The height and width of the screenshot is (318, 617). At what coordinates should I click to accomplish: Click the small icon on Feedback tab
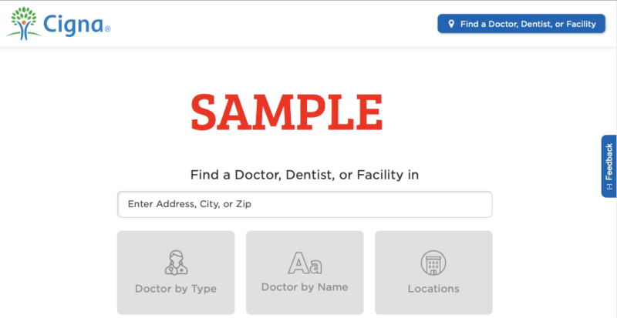click(x=609, y=186)
